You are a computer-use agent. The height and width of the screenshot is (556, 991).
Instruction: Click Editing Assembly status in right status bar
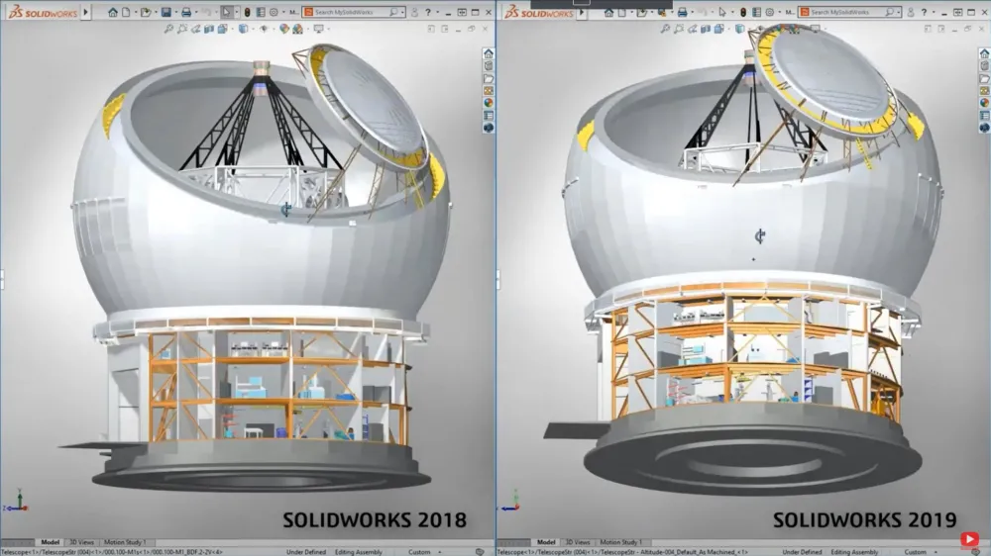click(x=854, y=552)
